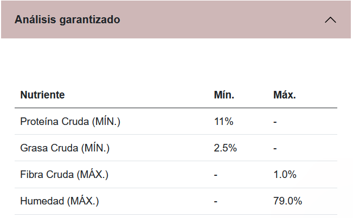This screenshot has height=218, width=353.
Task: Collapse the Análisis garantizado section chevron
Action: tap(330, 20)
